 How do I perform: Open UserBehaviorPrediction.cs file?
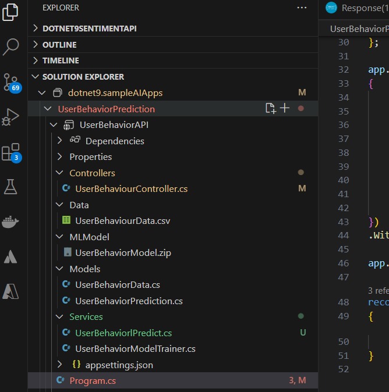(x=129, y=301)
